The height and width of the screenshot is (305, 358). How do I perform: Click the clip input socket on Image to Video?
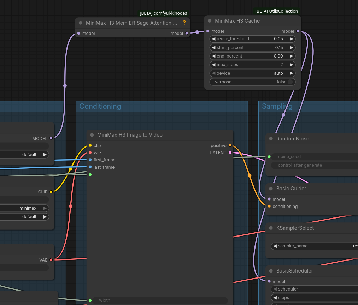coord(90,145)
